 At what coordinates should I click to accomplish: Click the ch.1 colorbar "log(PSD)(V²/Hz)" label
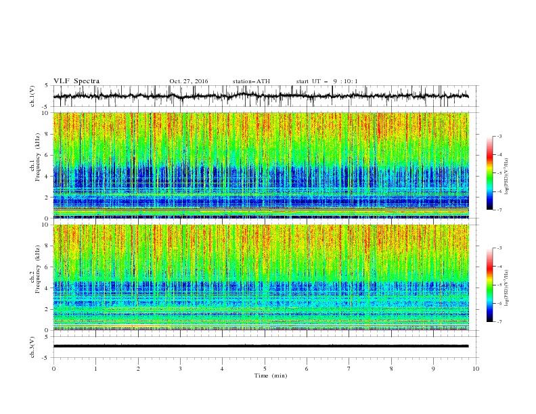tap(506, 177)
